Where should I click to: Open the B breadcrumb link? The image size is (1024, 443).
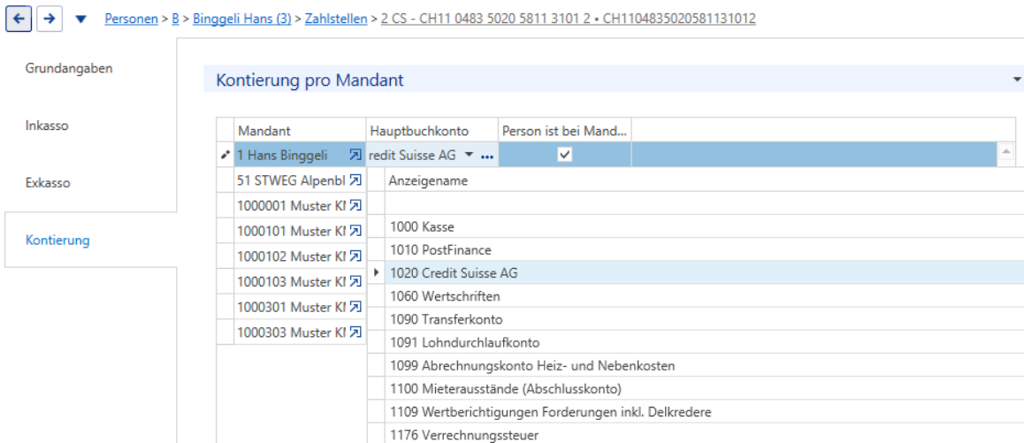coord(175,19)
